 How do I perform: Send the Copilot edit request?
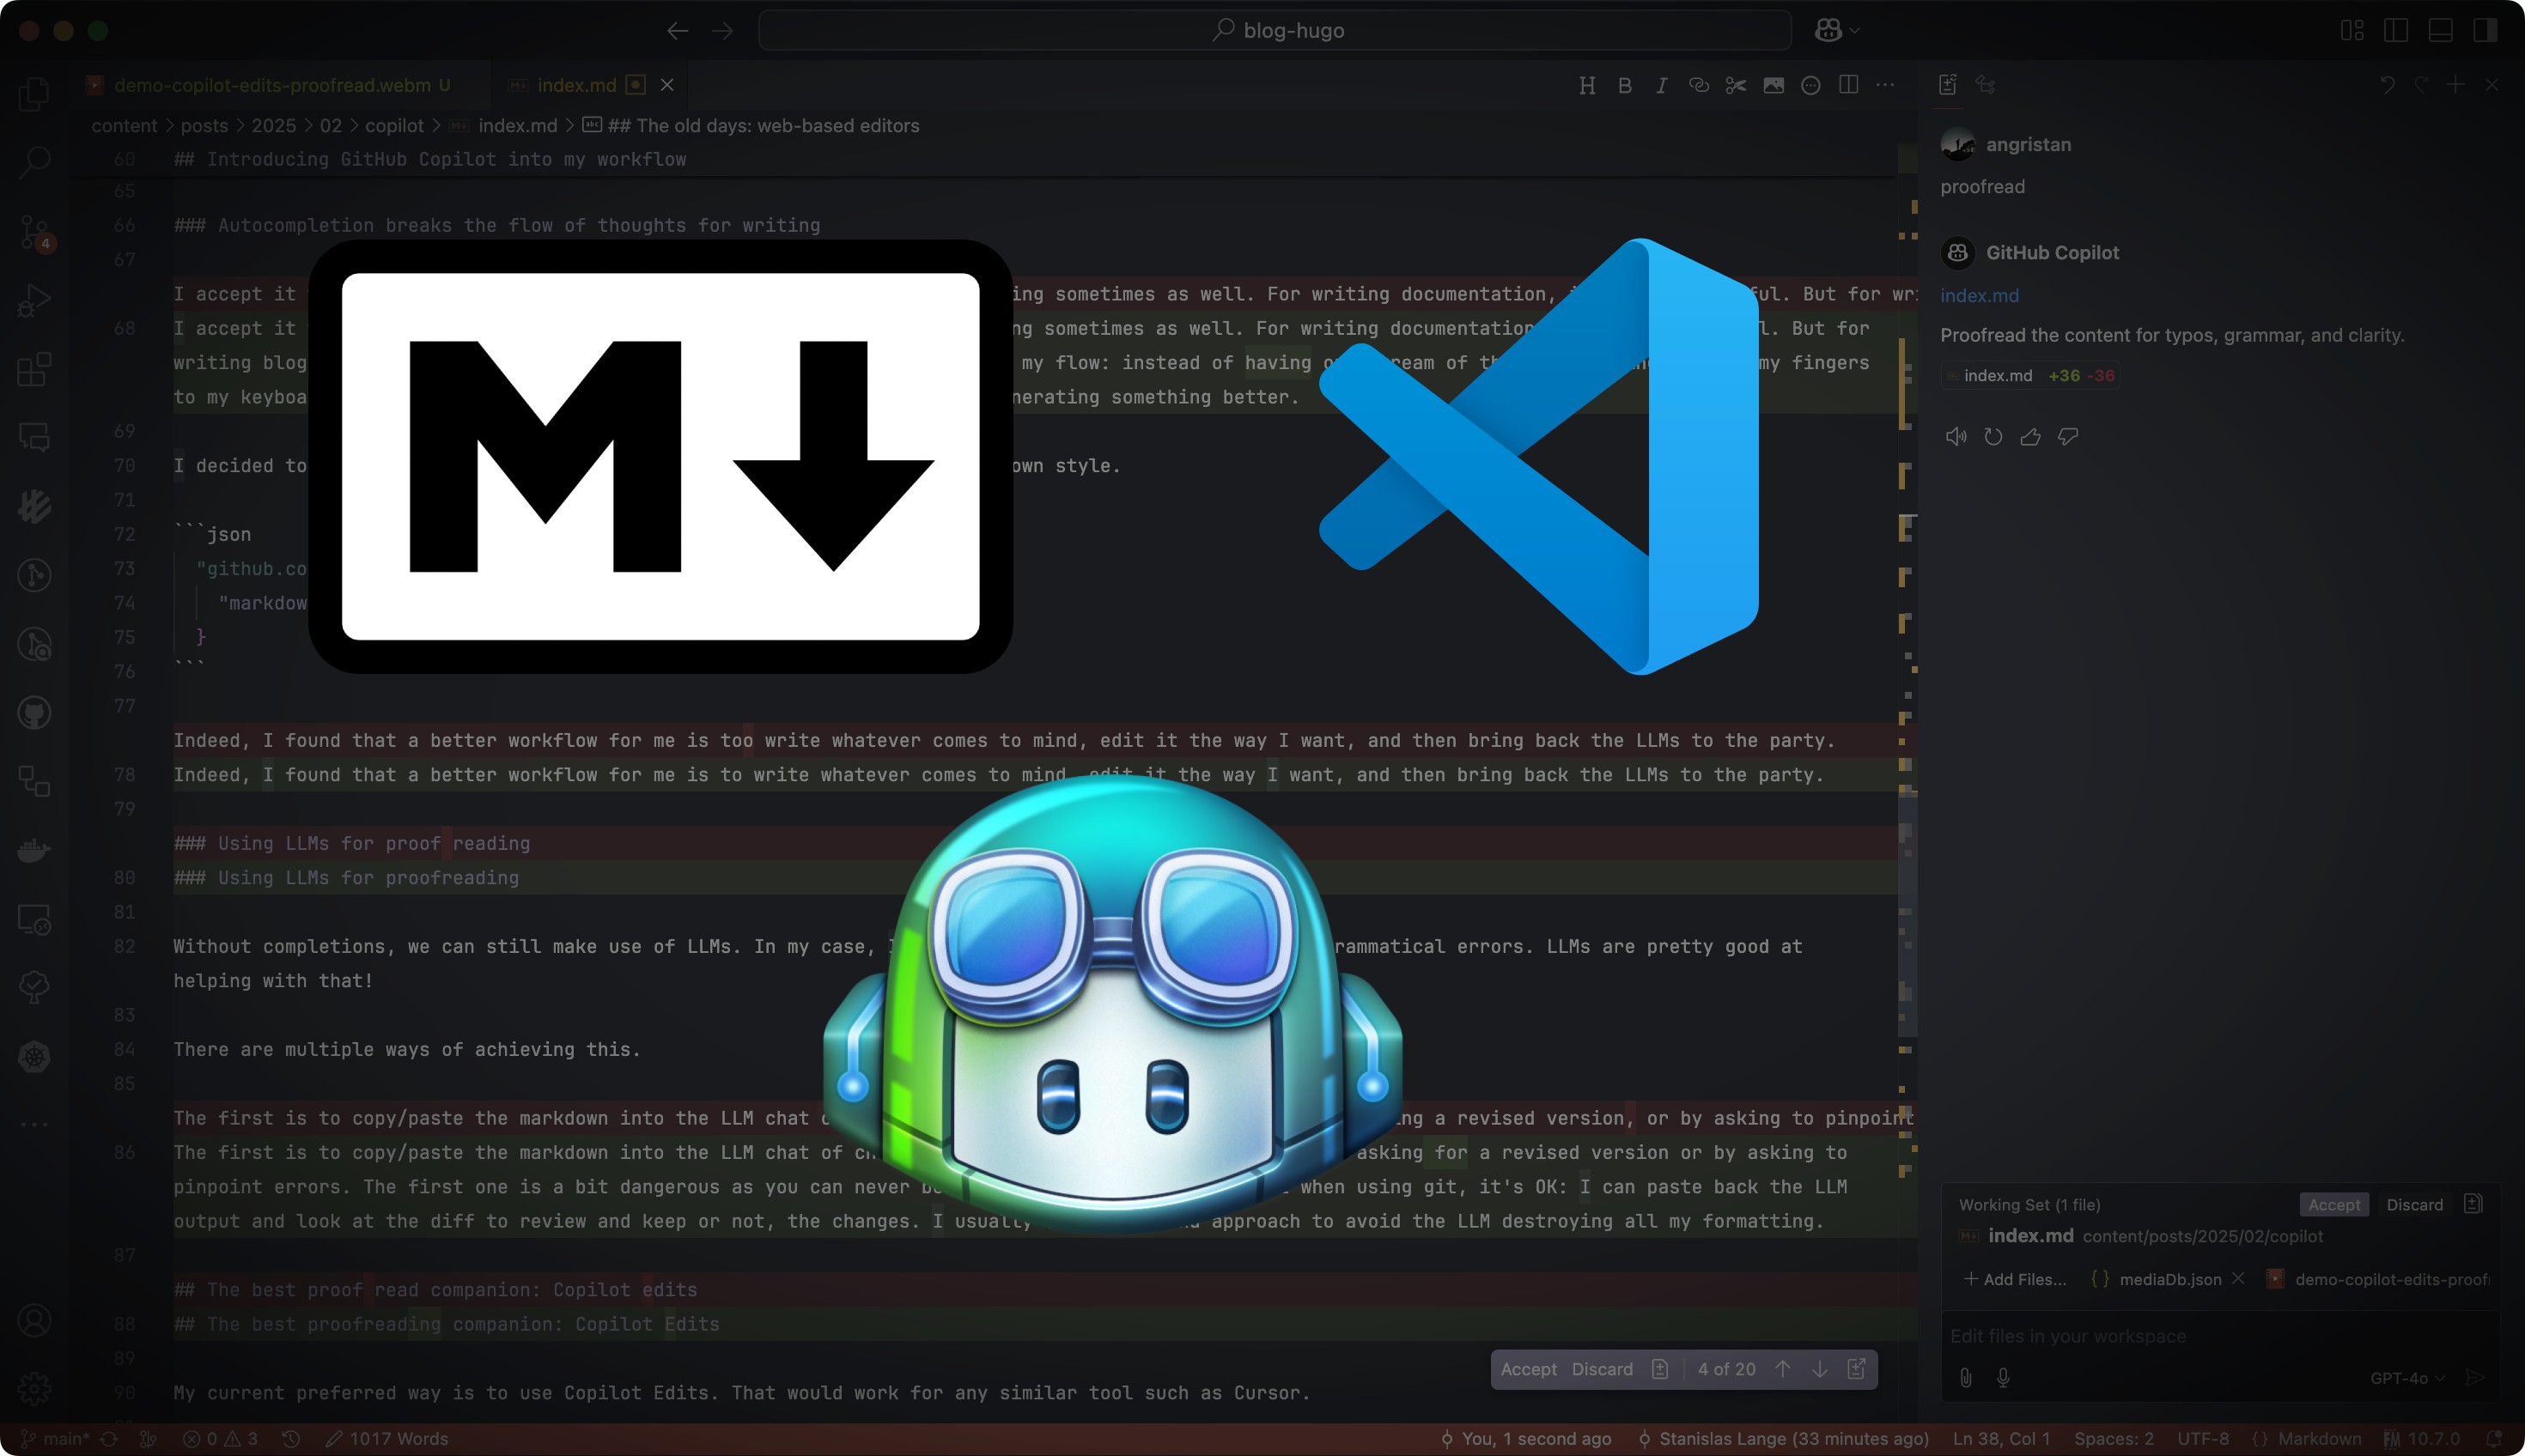pos(2476,1378)
